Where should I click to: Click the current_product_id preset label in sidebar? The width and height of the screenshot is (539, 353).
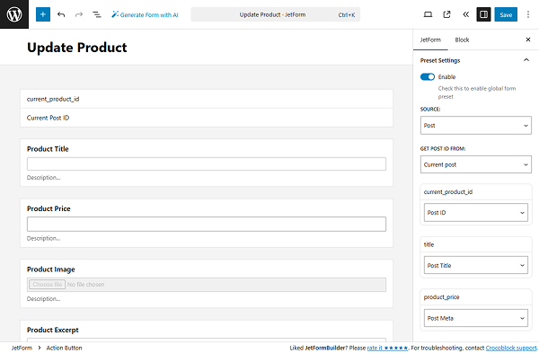[448, 192]
